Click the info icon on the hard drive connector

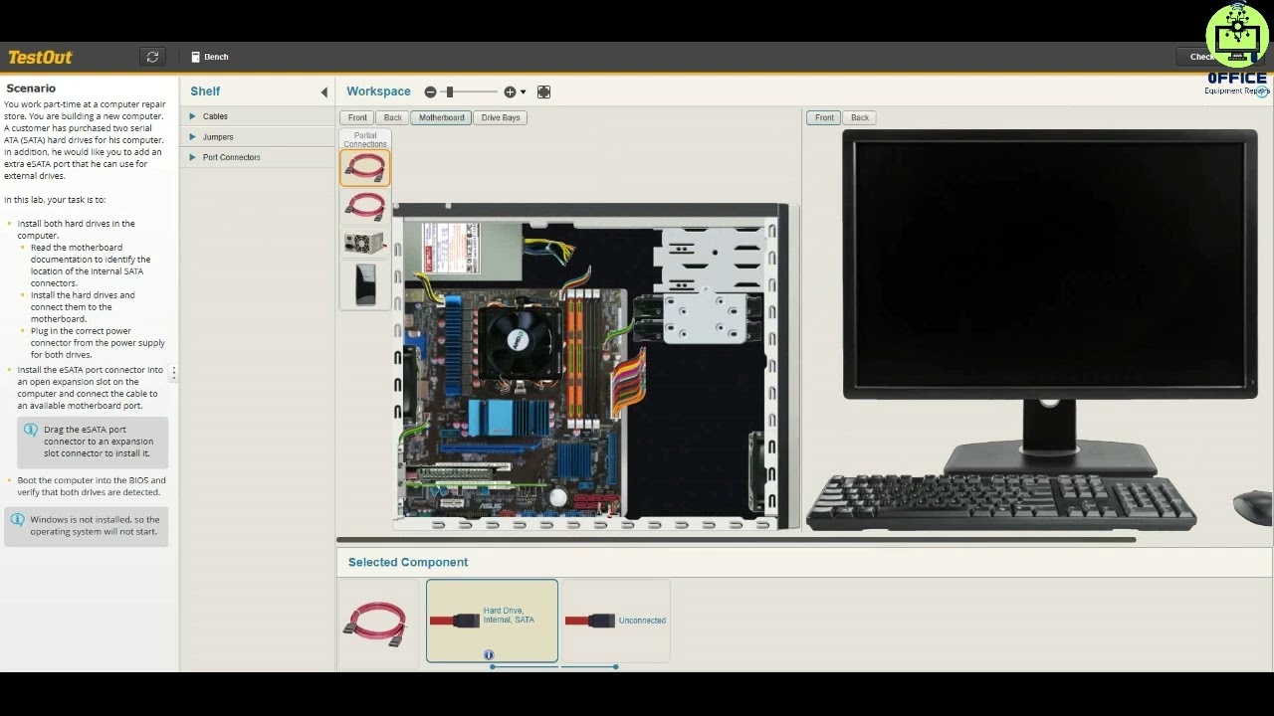[x=489, y=654]
